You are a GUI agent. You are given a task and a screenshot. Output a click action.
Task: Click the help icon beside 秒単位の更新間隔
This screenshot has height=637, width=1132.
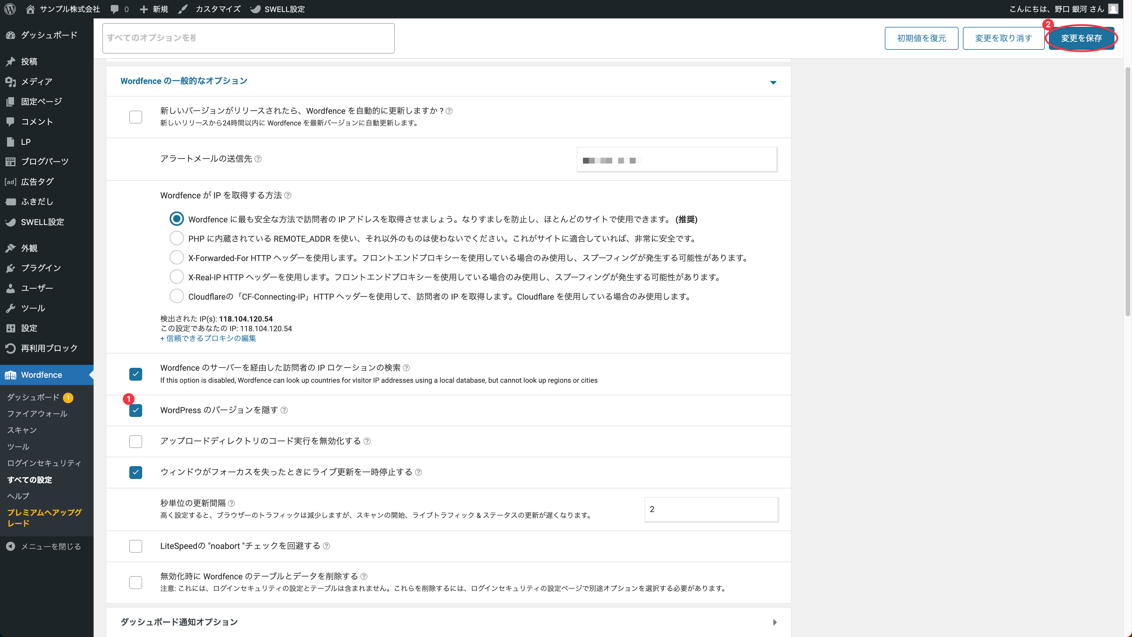pyautogui.click(x=232, y=503)
